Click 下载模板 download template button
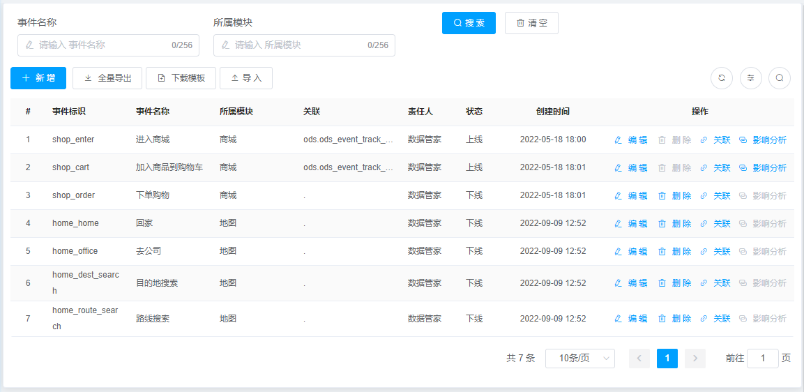This screenshot has width=804, height=392. tap(181, 78)
